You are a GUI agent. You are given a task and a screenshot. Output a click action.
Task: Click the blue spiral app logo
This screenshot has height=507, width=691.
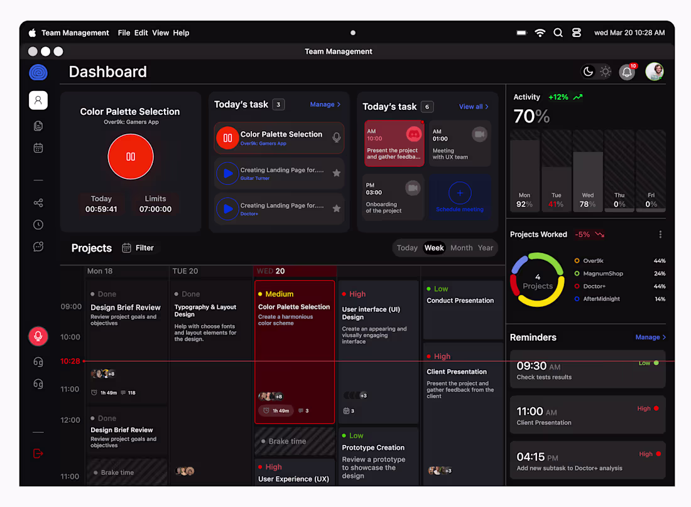pyautogui.click(x=38, y=72)
